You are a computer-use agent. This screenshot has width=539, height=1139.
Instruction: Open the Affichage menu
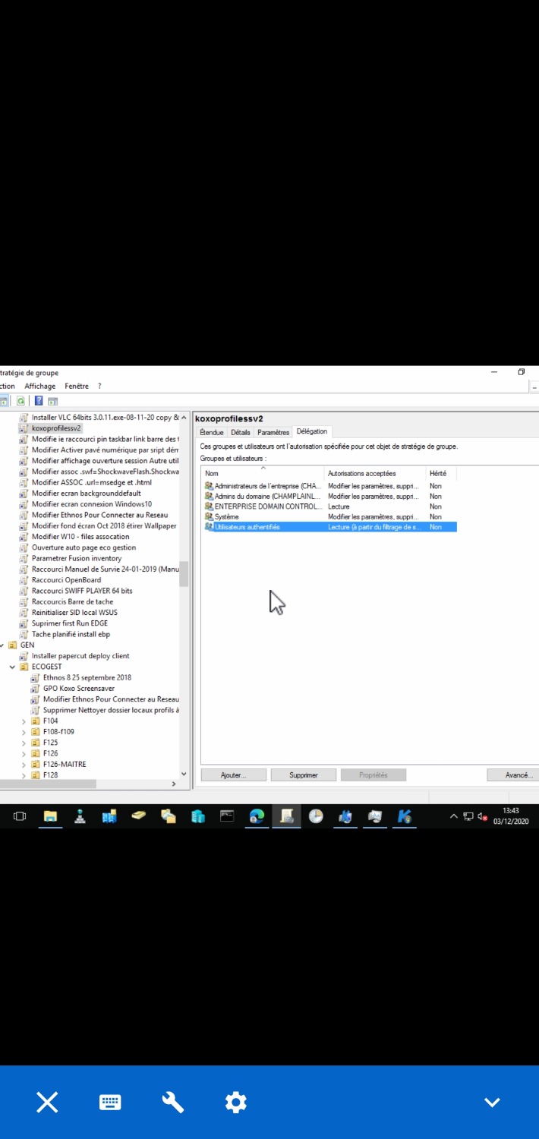[39, 386]
